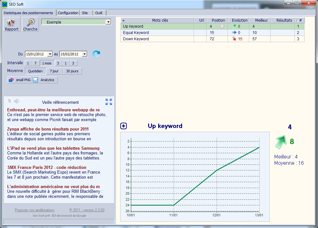Open the Enthread webapp news headline

coord(54,110)
